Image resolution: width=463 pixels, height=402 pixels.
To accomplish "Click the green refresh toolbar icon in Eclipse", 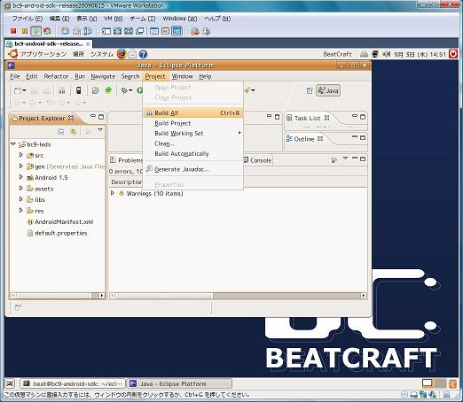I will (108, 90).
